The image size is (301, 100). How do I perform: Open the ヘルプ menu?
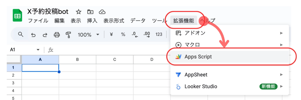[208, 21]
